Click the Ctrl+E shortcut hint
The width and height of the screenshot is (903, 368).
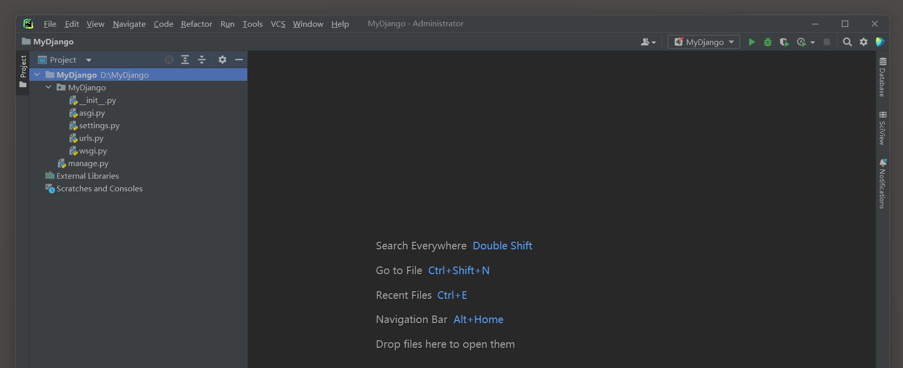[452, 295]
